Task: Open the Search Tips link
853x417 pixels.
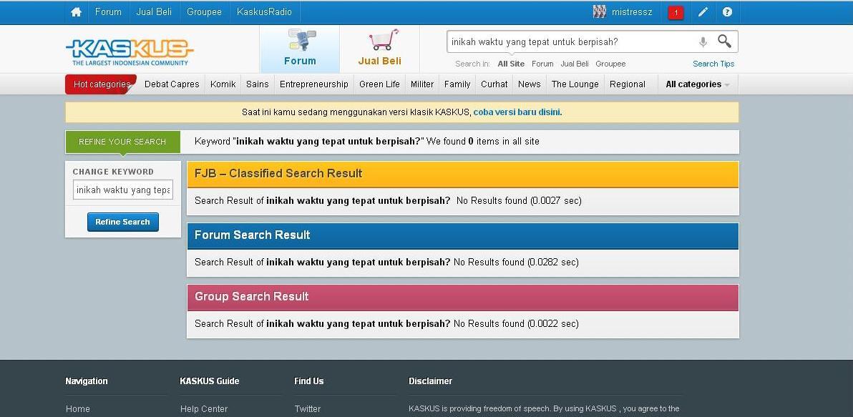Action: [713, 64]
